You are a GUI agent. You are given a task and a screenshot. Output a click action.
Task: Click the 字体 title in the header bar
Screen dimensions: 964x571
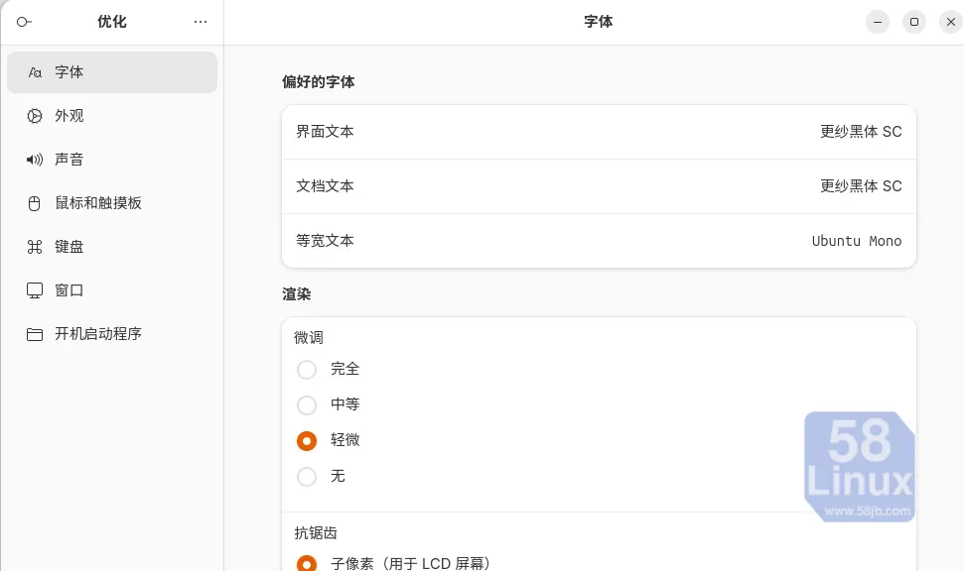pyautogui.click(x=599, y=22)
